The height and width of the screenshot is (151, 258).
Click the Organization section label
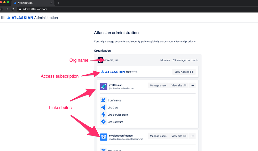tap(102, 51)
